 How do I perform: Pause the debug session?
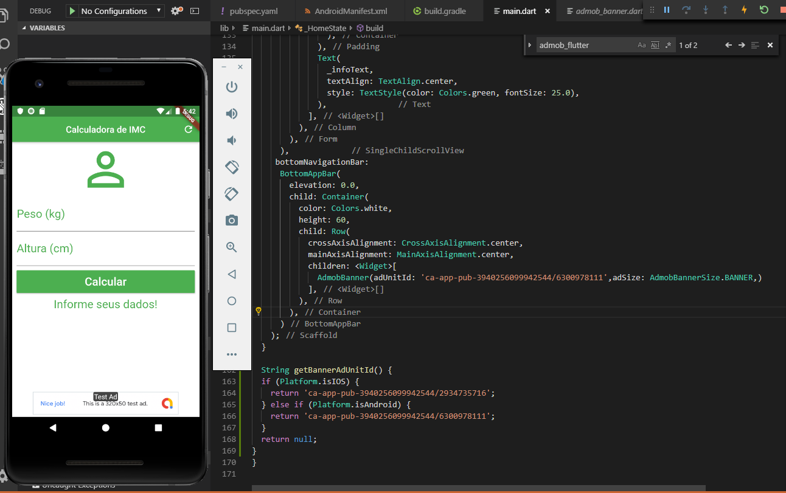pyautogui.click(x=667, y=10)
